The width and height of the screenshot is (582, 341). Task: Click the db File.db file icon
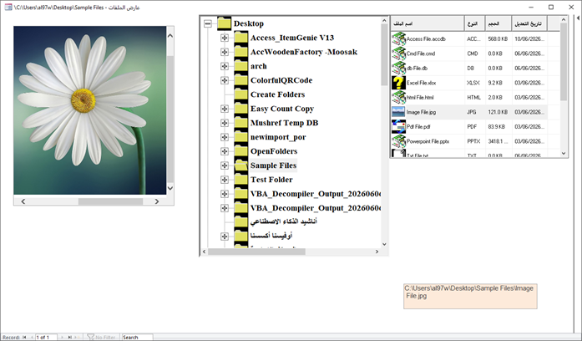pyautogui.click(x=398, y=68)
